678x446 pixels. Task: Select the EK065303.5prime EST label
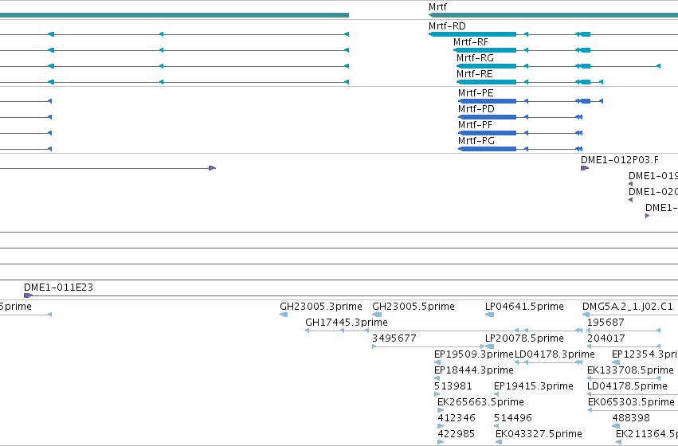point(631,402)
